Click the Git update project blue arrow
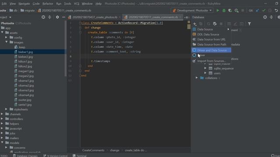Screen dimensions: 280x157 [257, 10]
